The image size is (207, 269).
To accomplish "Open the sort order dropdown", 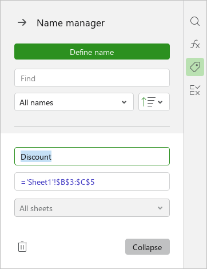I will (x=154, y=102).
